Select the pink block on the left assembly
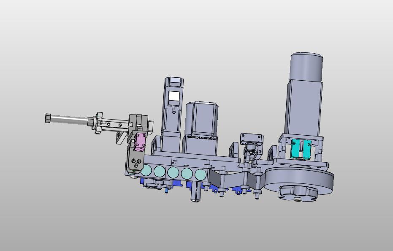This screenshot has height=251, width=393. (140, 142)
